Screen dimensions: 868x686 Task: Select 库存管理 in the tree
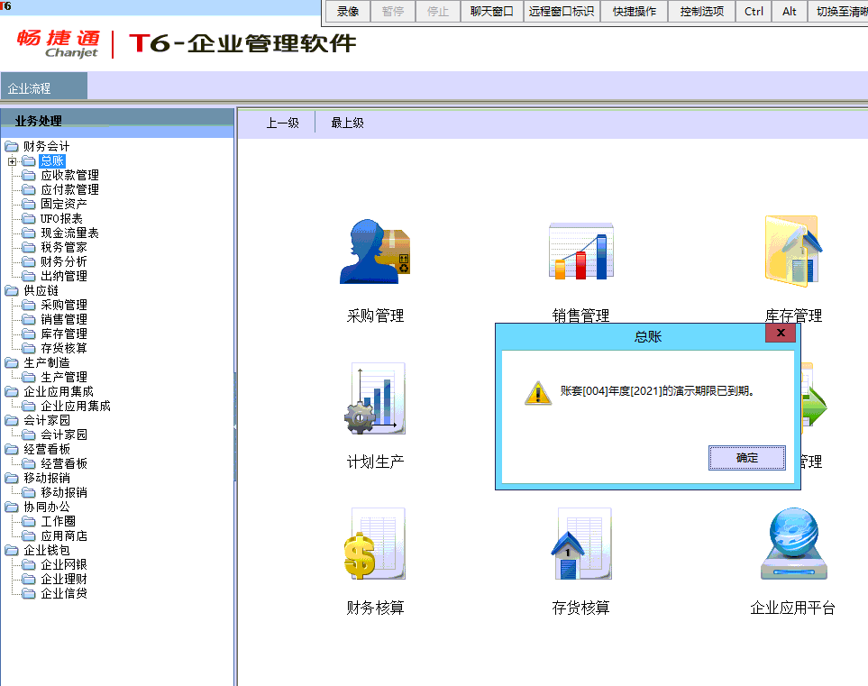64,334
